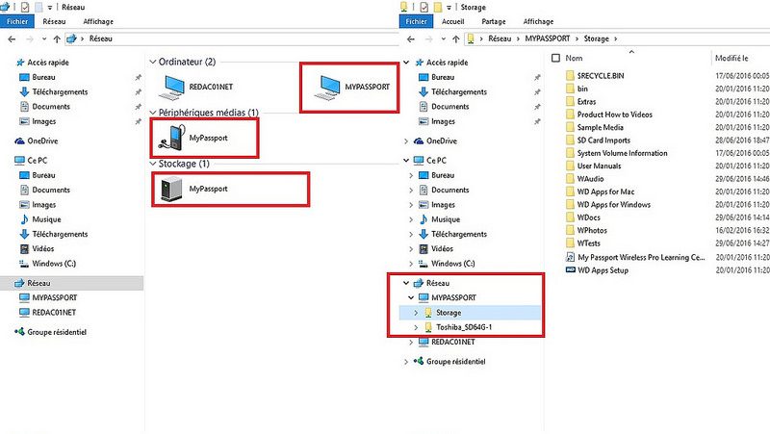Click Réseau in the Storage address breadcrumb
Image resolution: width=770 pixels, height=434 pixels.
click(x=500, y=38)
